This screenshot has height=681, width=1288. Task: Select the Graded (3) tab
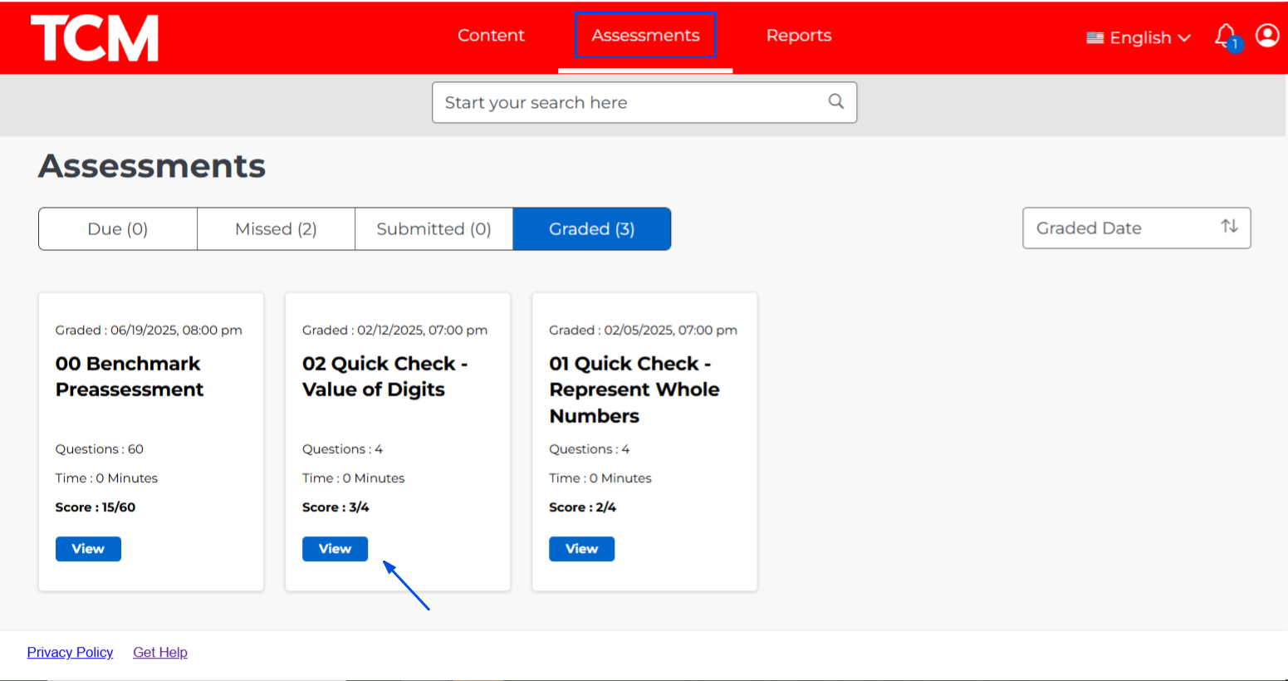pyautogui.click(x=591, y=229)
